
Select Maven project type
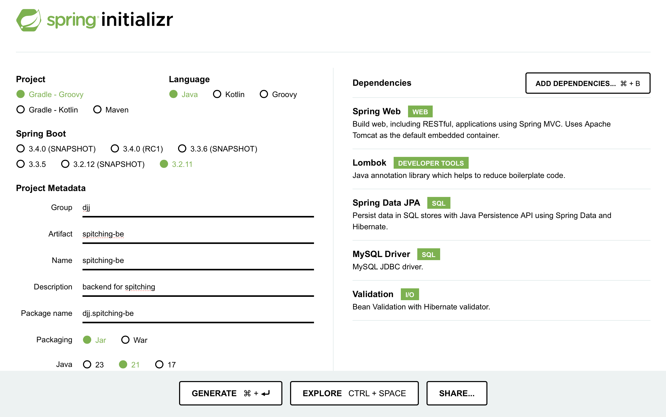click(97, 110)
